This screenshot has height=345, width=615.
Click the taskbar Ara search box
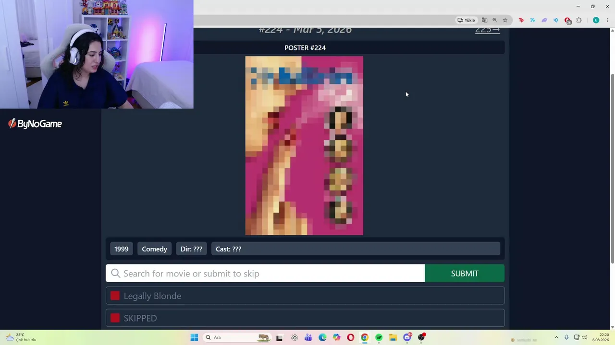point(237,337)
